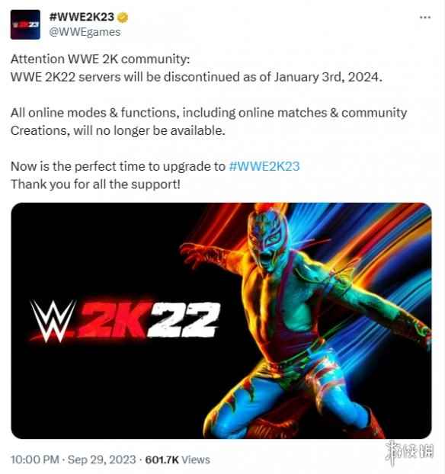This screenshot has width=445, height=474.
Task: Click the 'January 3rd, 2024' server notice text
Action: click(x=328, y=77)
